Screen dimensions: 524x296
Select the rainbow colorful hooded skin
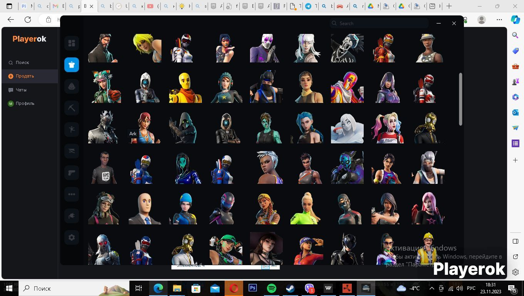point(347,87)
